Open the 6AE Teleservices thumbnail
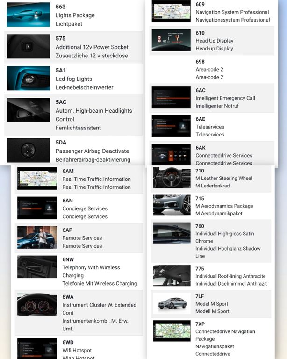The height and width of the screenshot is (359, 287). (x=171, y=126)
